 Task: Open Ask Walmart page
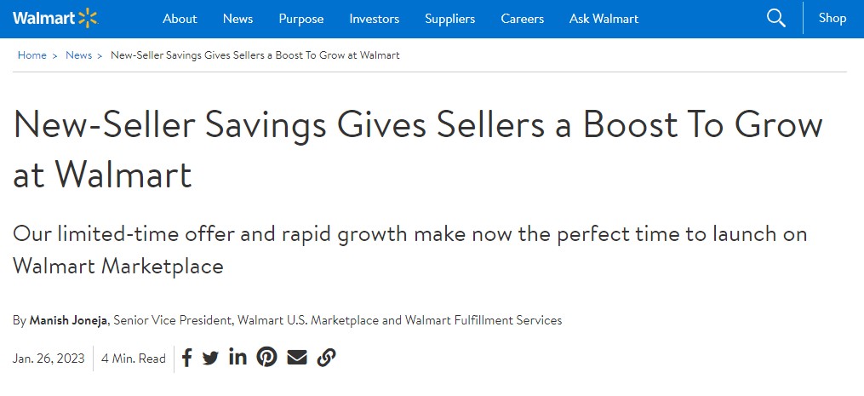pos(604,19)
